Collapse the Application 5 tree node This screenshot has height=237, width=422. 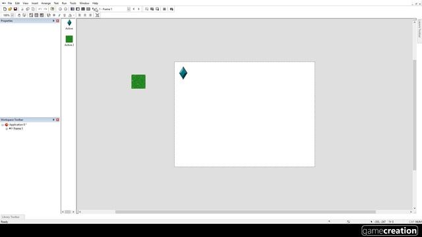click(3, 124)
